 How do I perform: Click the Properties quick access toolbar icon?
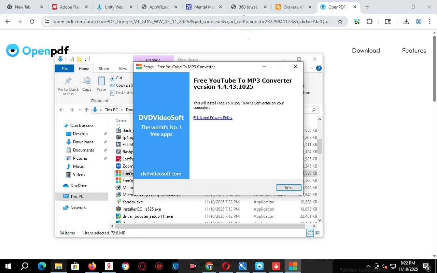[71, 59]
